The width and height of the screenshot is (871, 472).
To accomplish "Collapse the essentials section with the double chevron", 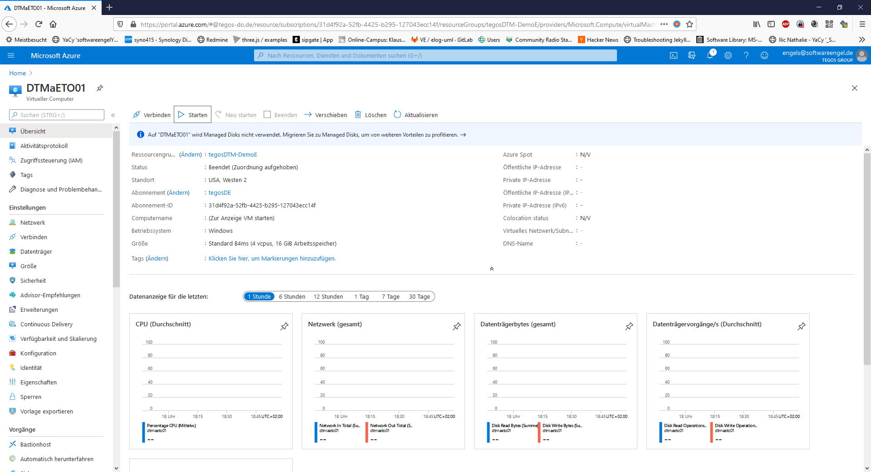I will [x=492, y=269].
